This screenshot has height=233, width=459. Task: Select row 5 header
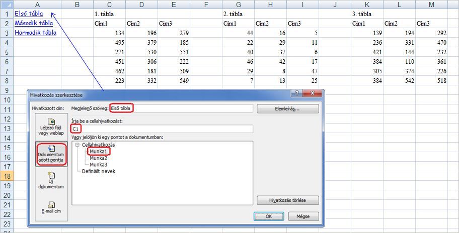(7, 52)
